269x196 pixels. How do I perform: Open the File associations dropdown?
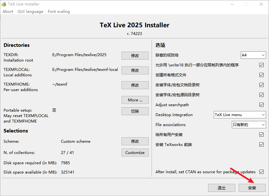(x=249, y=124)
